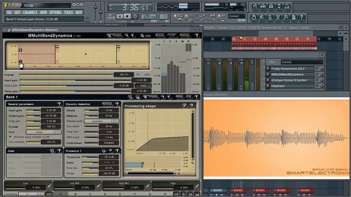Select the Elephant mixer slot

[x=292, y=86]
